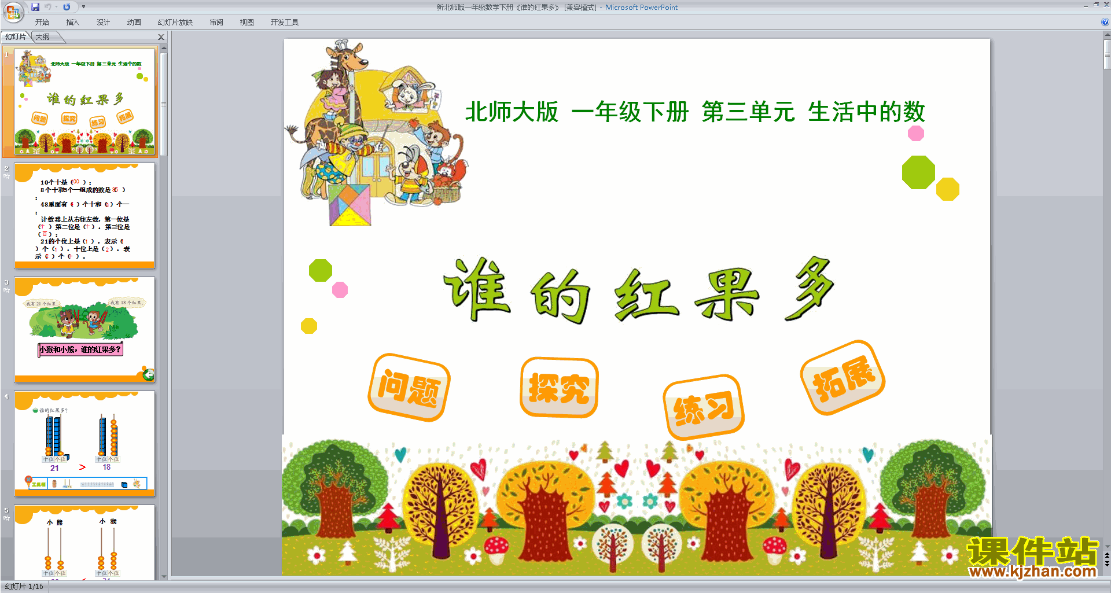Viewport: 1111px width, 593px height.
Task: Open the Office button menu
Action: tap(13, 12)
